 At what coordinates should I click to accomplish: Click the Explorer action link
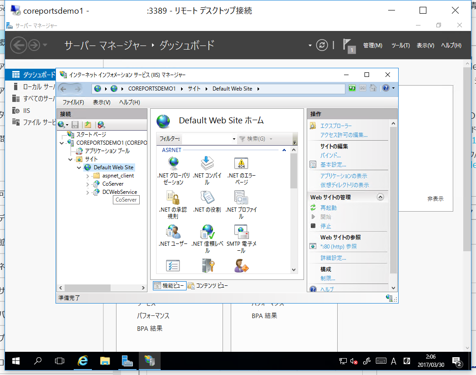(336, 126)
